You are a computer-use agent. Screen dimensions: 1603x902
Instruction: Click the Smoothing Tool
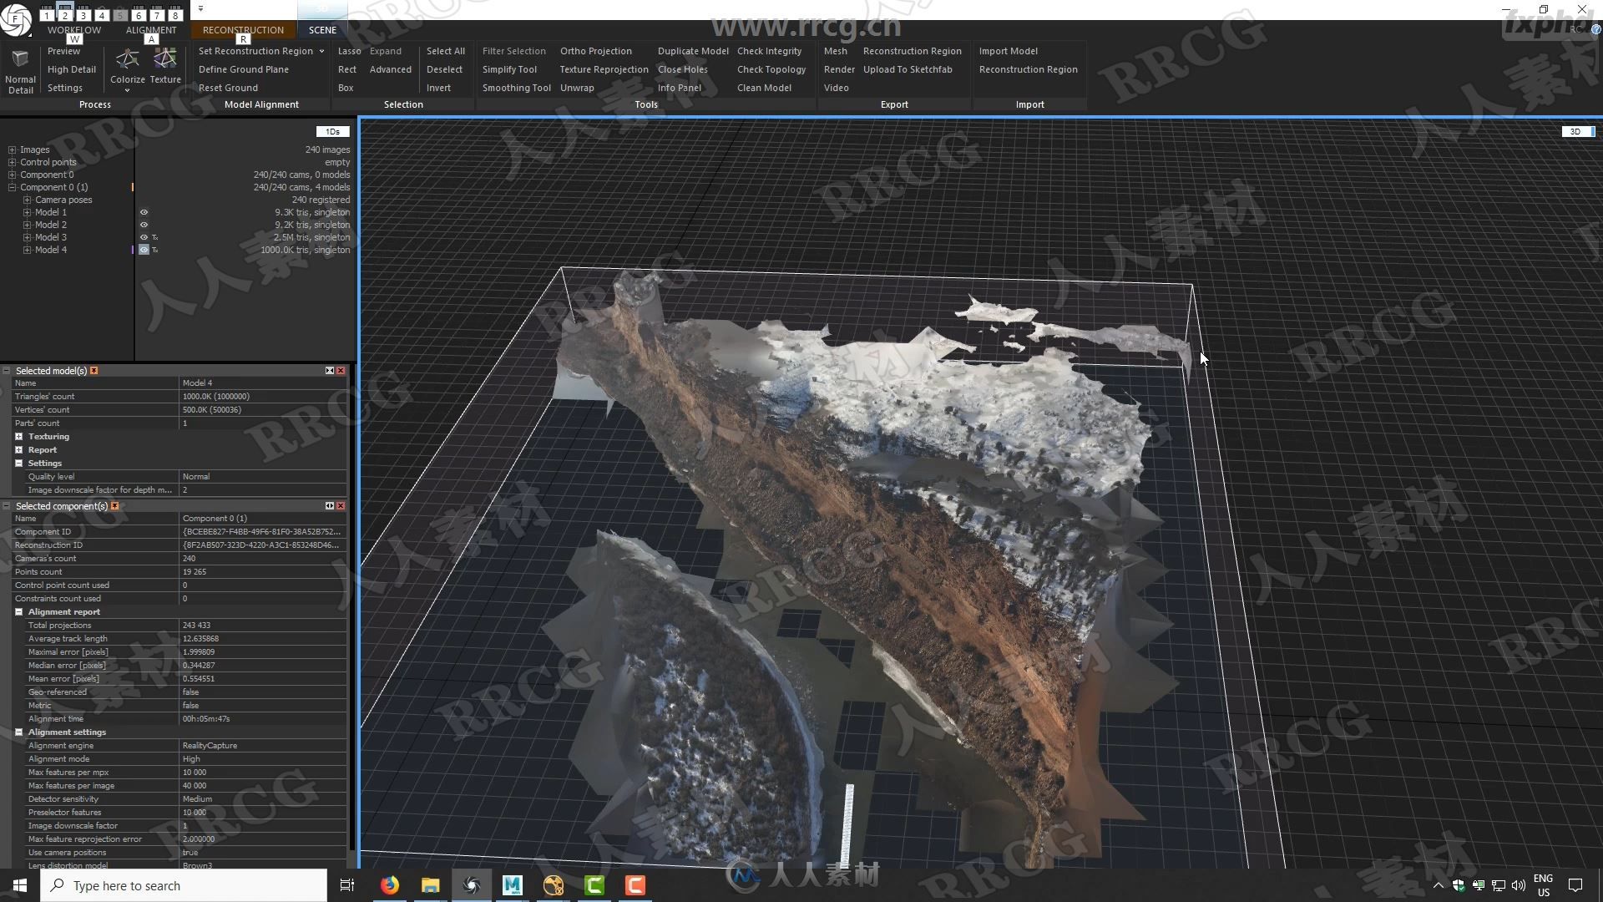pyautogui.click(x=516, y=89)
